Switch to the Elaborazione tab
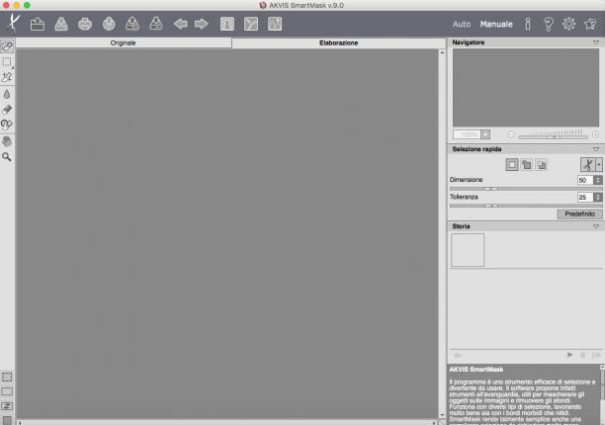 click(x=338, y=42)
